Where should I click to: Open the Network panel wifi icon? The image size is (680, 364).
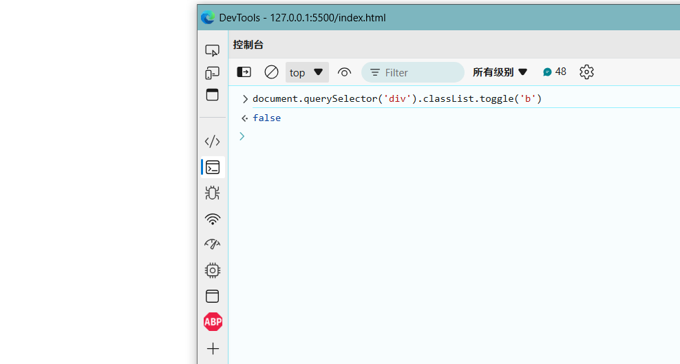coord(213,219)
